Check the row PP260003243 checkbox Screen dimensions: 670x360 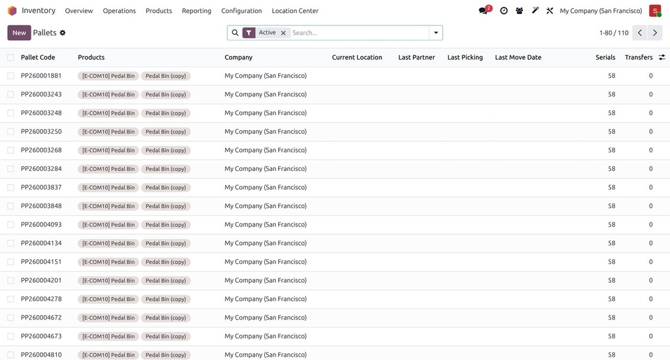10,94
